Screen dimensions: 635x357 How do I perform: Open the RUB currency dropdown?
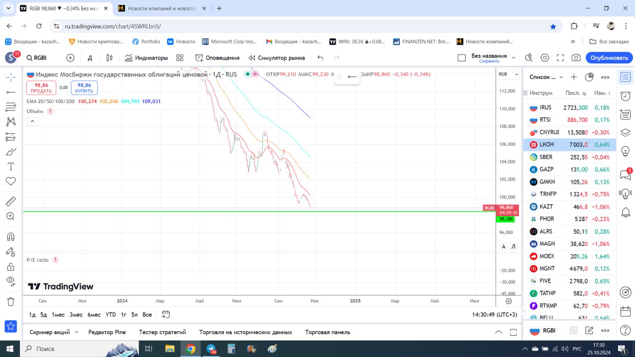(508, 74)
